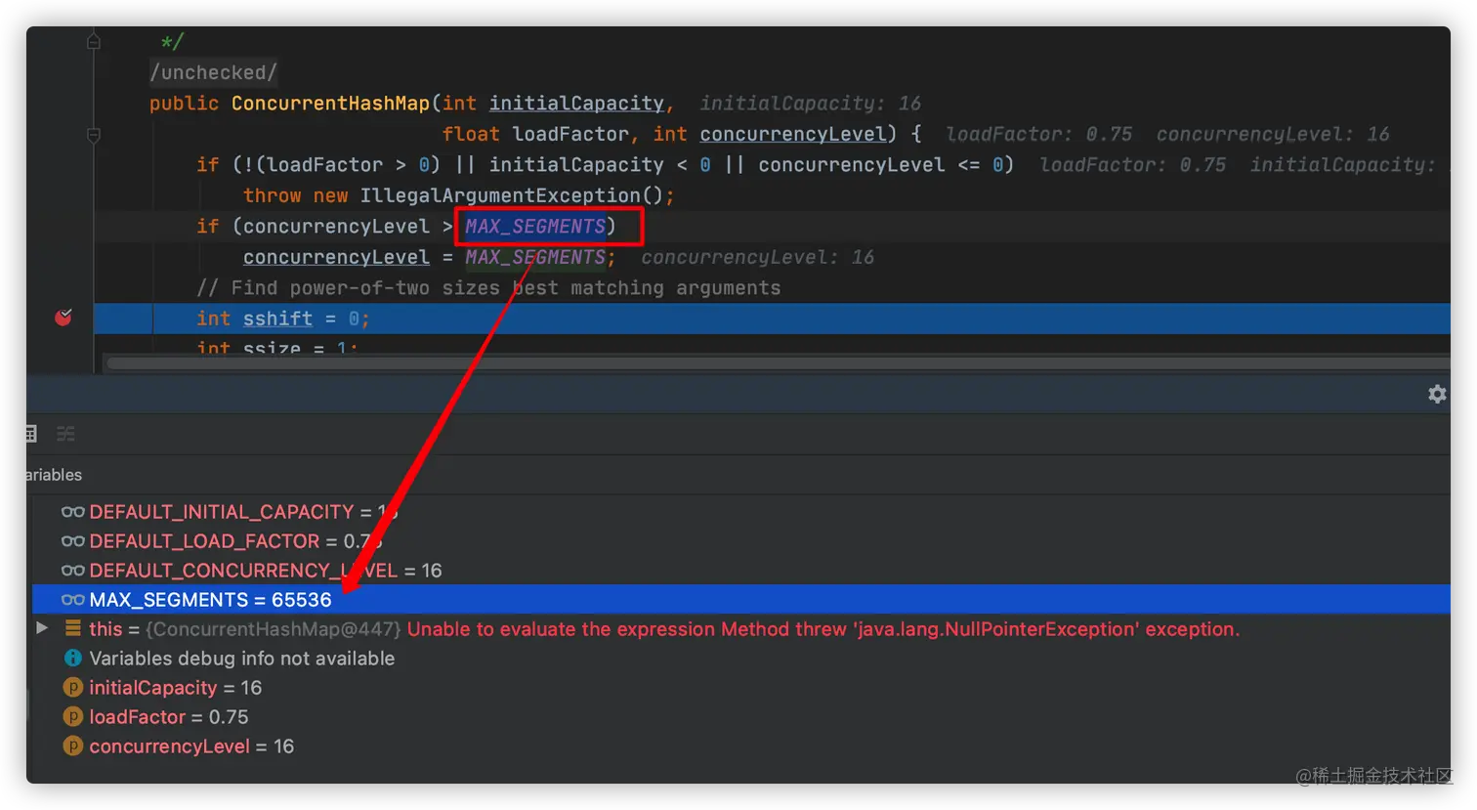Select DEFAULT_LOAD_FACTOR watch entry
This screenshot has height=810, width=1477.
[221, 541]
